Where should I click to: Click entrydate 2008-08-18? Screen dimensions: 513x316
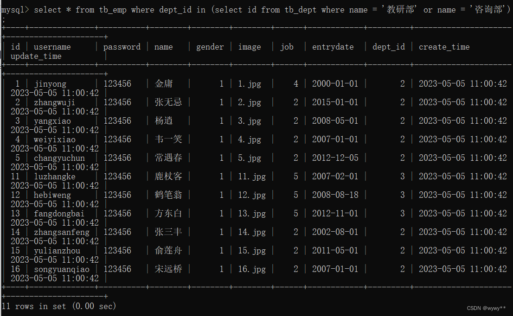click(x=335, y=195)
